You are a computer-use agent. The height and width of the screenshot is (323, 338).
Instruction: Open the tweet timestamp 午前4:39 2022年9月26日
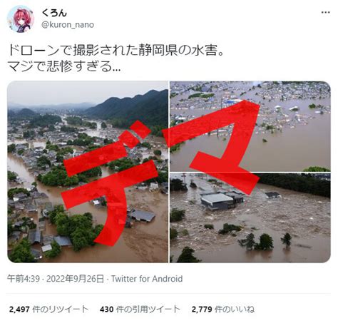coord(56,279)
